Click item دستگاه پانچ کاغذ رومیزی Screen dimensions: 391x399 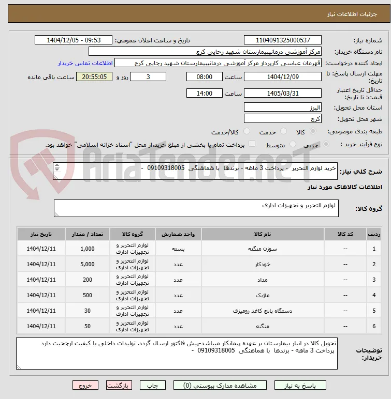pos(263,311)
